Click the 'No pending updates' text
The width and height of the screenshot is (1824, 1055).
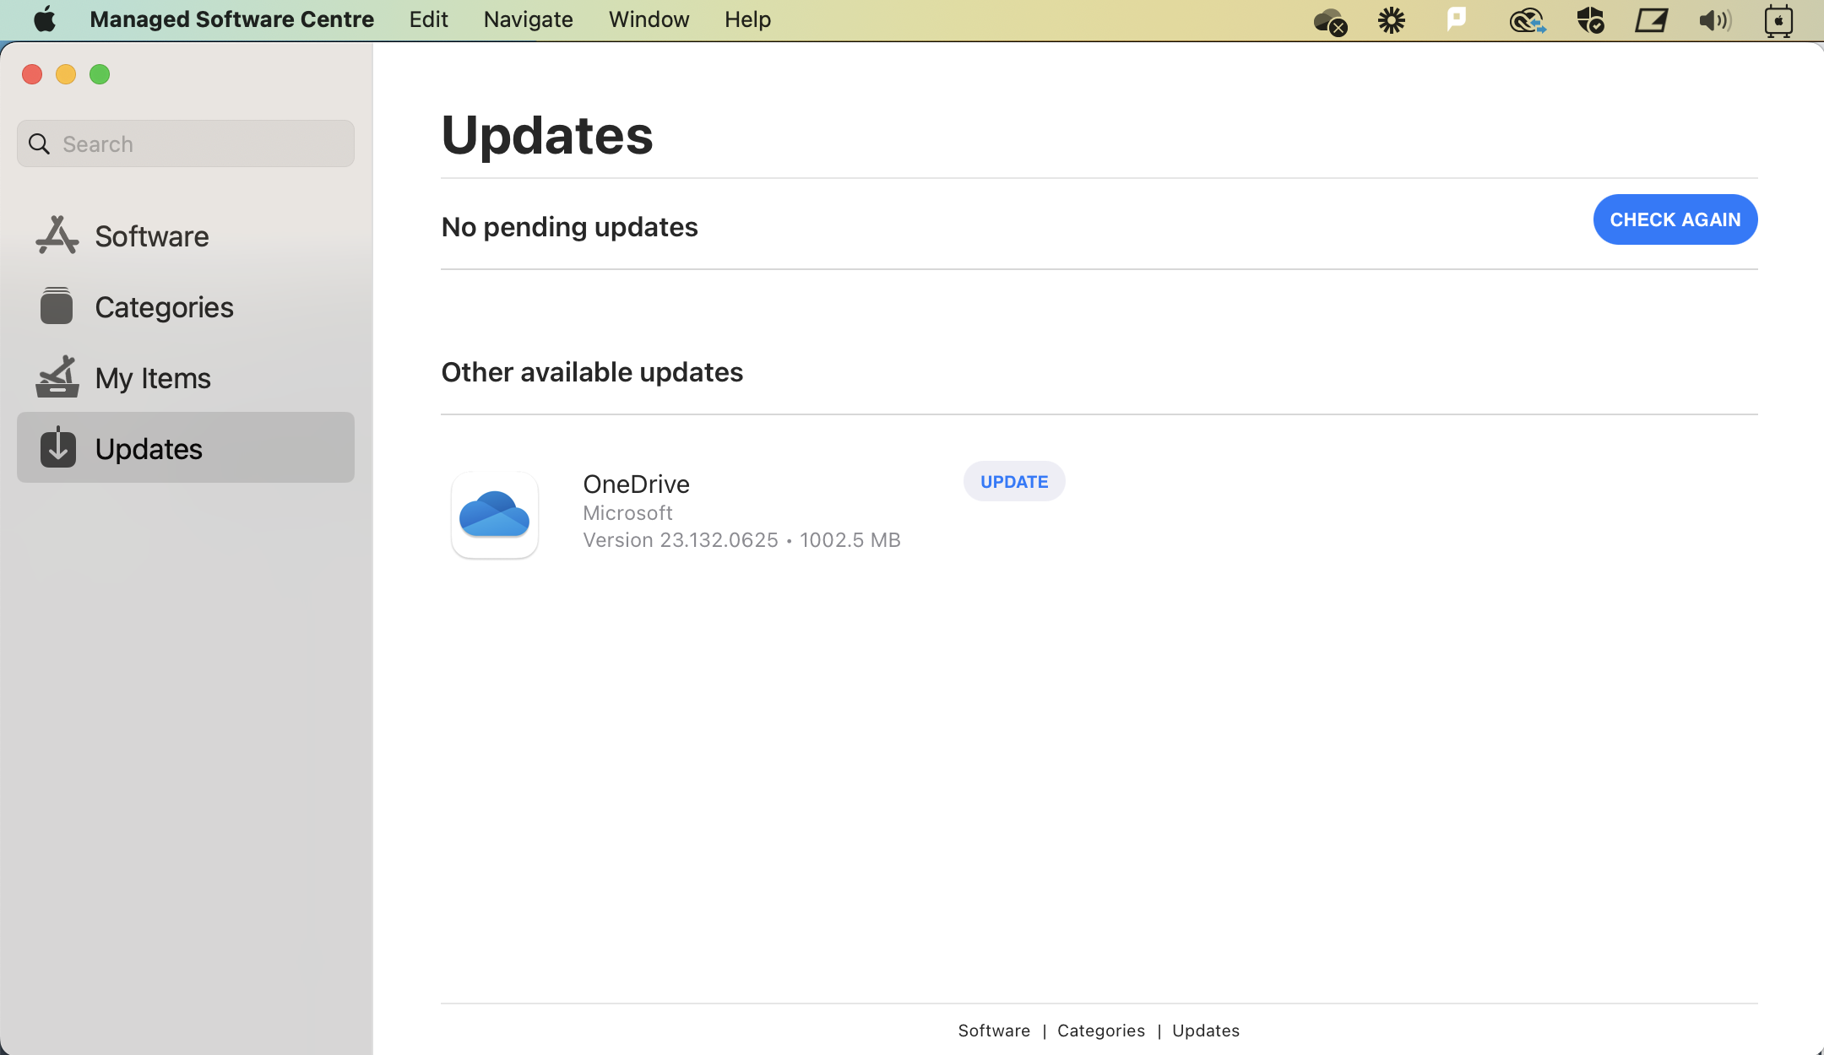pyautogui.click(x=569, y=227)
